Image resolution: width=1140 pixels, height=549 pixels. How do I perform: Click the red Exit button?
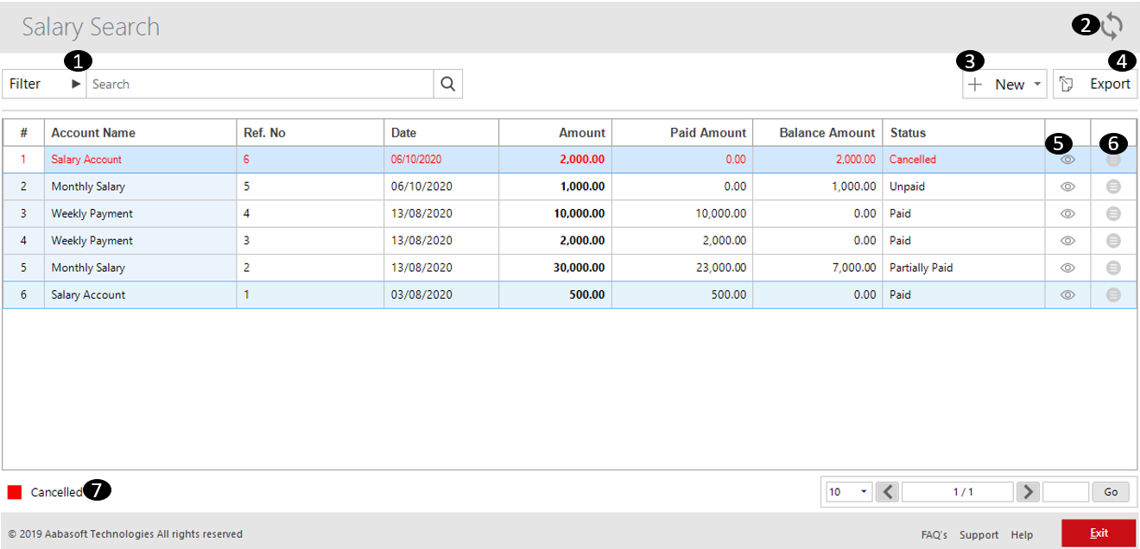pyautogui.click(x=1099, y=533)
